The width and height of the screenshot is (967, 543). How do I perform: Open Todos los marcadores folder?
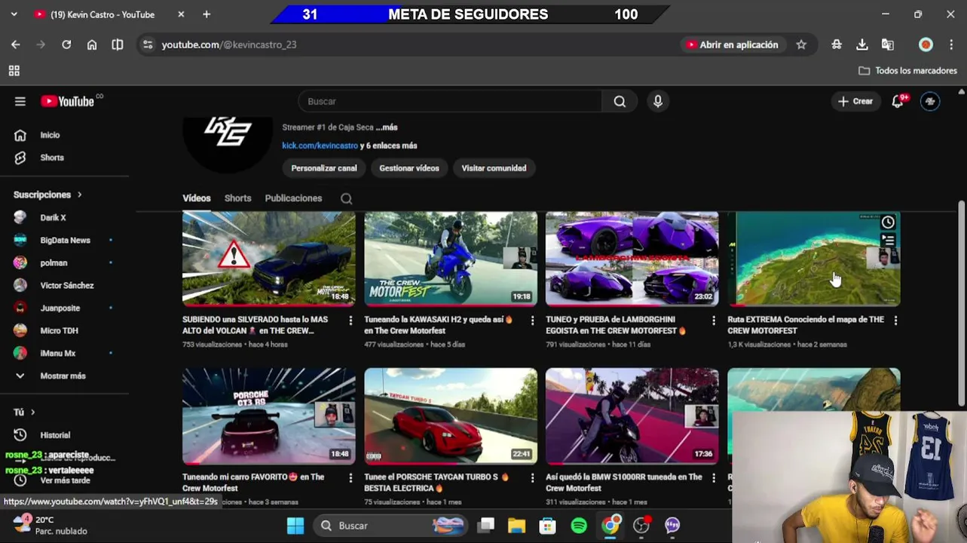click(x=908, y=71)
